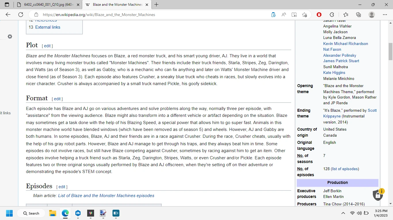Image resolution: width=393 pixels, height=220 pixels.
Task: Toggle site permissions via the lock icon
Action: click(36, 14)
